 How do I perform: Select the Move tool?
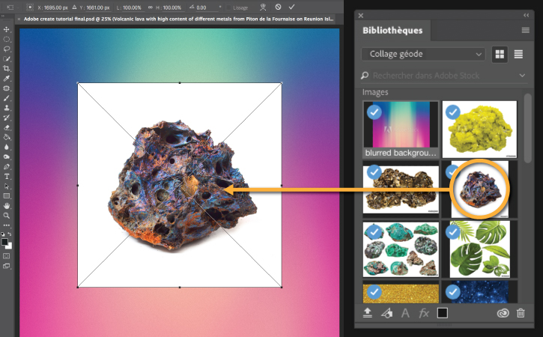click(6, 29)
